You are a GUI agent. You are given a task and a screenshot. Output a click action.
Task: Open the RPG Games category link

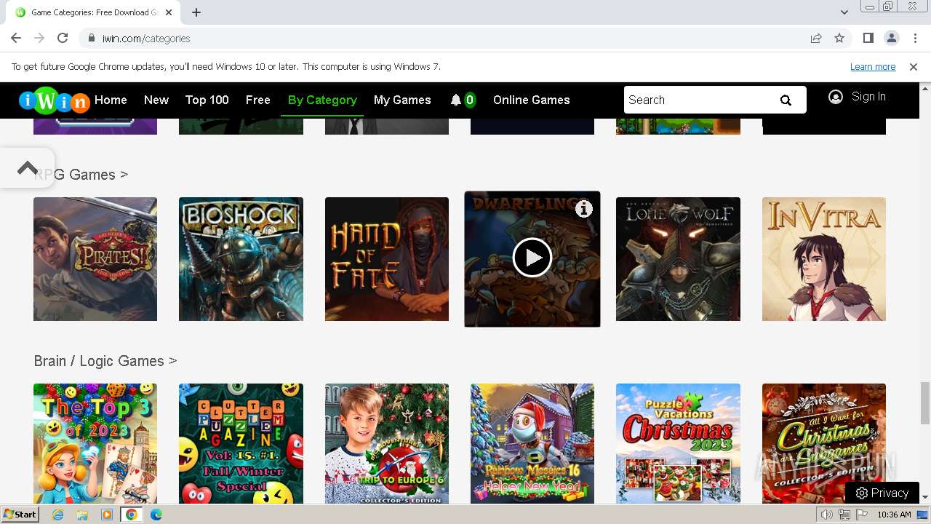[81, 175]
